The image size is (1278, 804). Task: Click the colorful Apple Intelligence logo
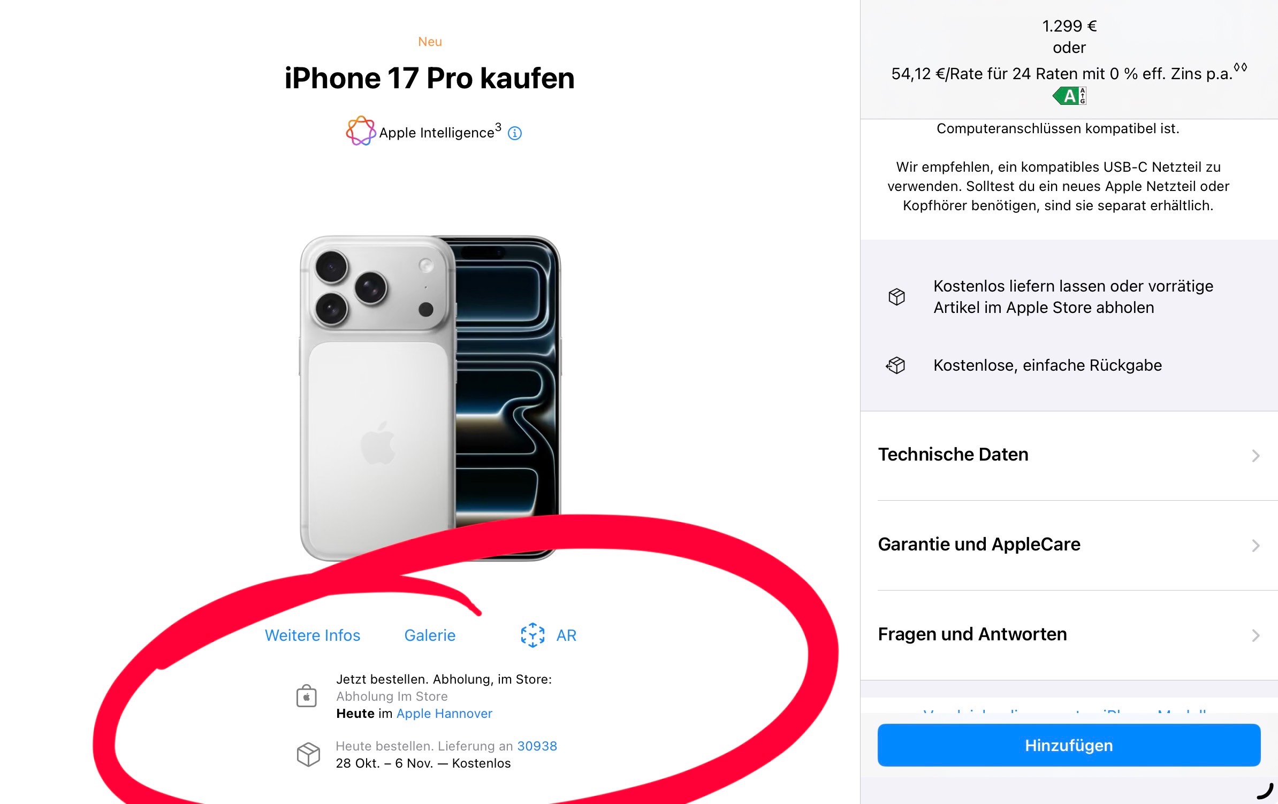coord(361,131)
